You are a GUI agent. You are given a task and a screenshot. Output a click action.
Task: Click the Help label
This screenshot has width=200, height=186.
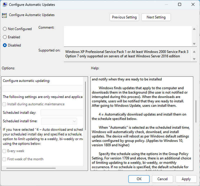95,68
